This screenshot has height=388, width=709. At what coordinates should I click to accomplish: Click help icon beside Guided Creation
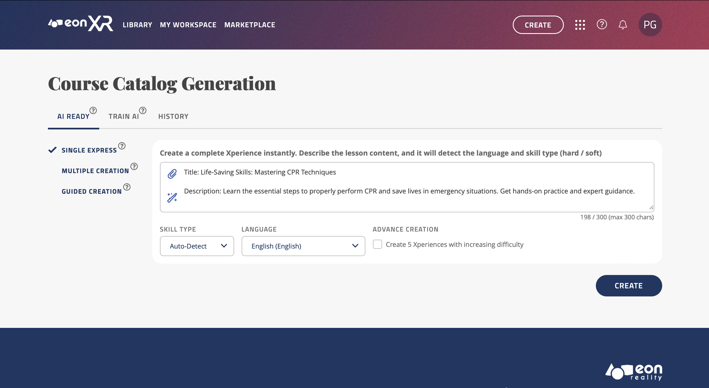[127, 187]
